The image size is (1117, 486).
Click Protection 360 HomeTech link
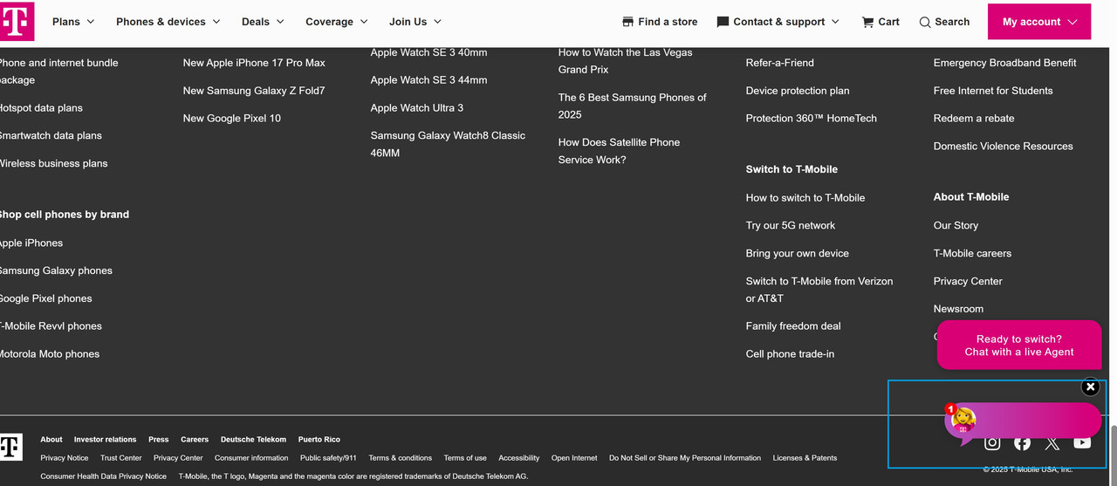812,119
